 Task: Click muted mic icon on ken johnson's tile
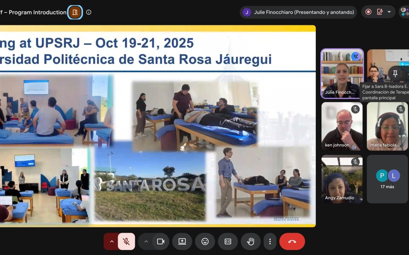click(x=355, y=109)
